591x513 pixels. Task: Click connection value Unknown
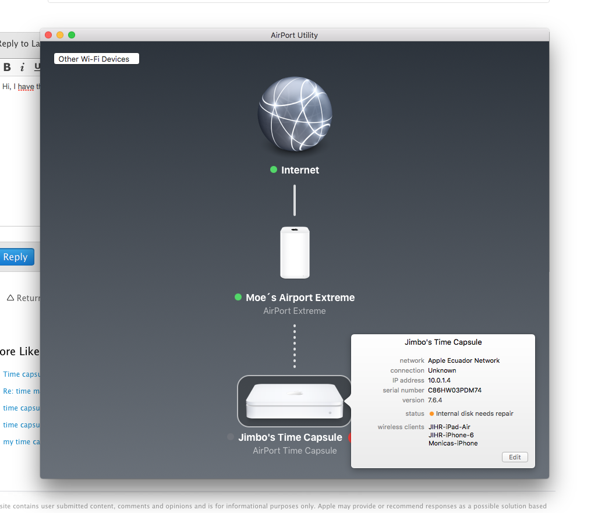(442, 370)
